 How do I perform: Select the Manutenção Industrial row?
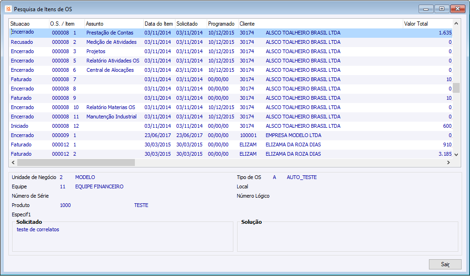click(231, 117)
